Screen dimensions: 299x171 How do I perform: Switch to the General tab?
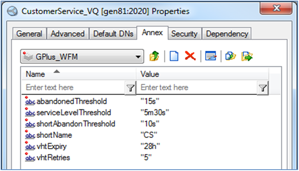pyautogui.click(x=29, y=34)
